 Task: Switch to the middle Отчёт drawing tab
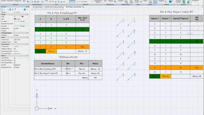(x=54, y=7)
